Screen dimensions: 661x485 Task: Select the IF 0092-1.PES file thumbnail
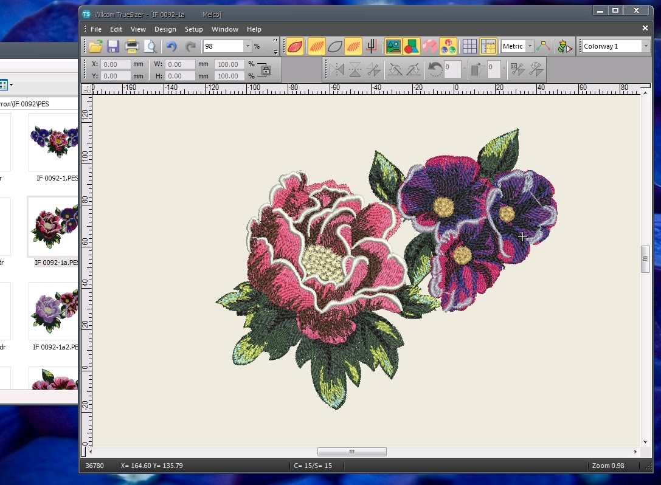(55, 141)
